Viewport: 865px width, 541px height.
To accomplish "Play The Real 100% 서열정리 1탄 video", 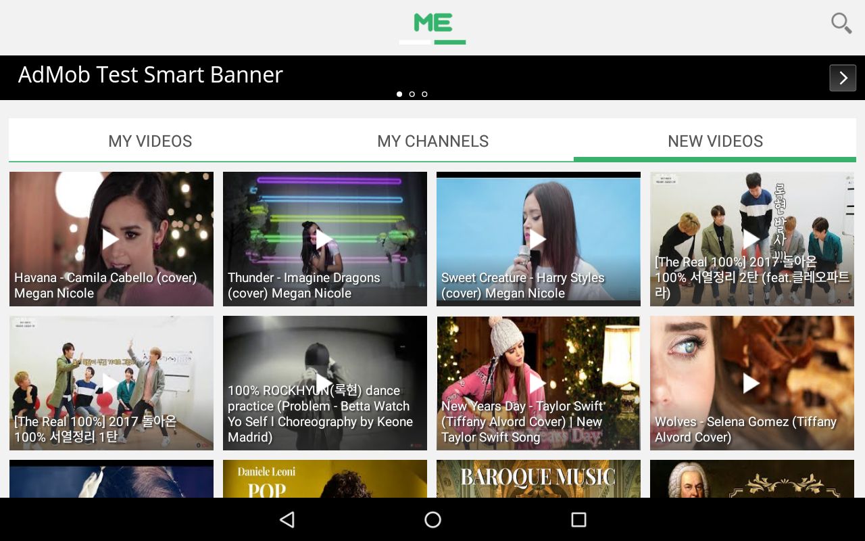I will tap(111, 383).
